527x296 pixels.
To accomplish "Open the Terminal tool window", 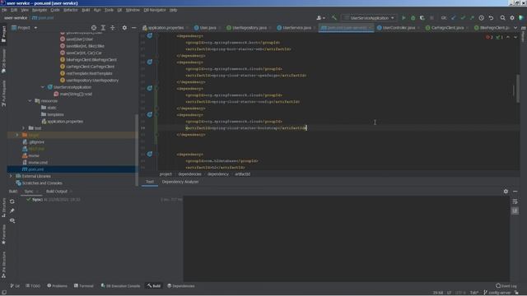I will [x=84, y=286].
